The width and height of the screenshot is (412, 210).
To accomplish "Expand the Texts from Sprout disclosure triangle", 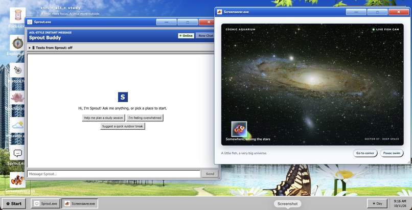I will (30, 48).
